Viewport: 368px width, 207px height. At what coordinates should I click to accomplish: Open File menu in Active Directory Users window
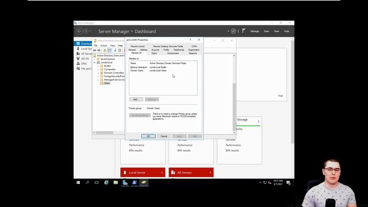tap(95, 45)
